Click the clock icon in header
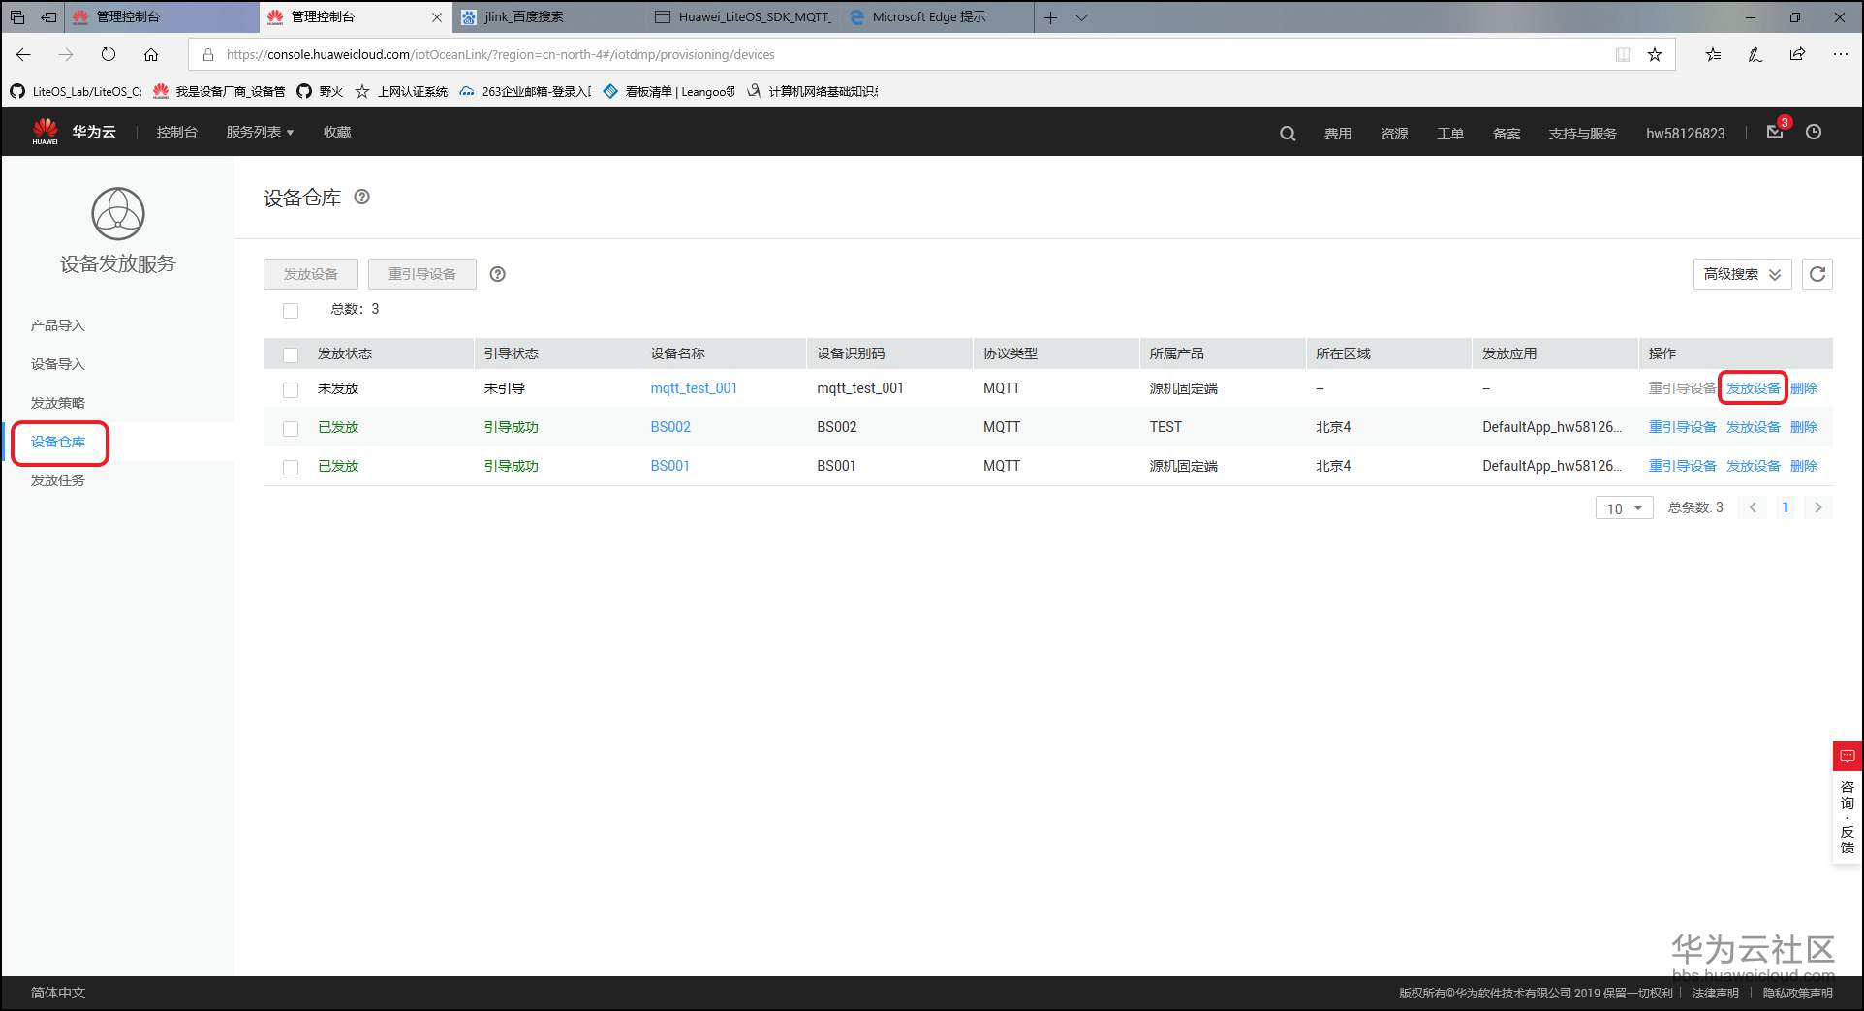Viewport: 1864px width, 1011px height. tap(1814, 132)
